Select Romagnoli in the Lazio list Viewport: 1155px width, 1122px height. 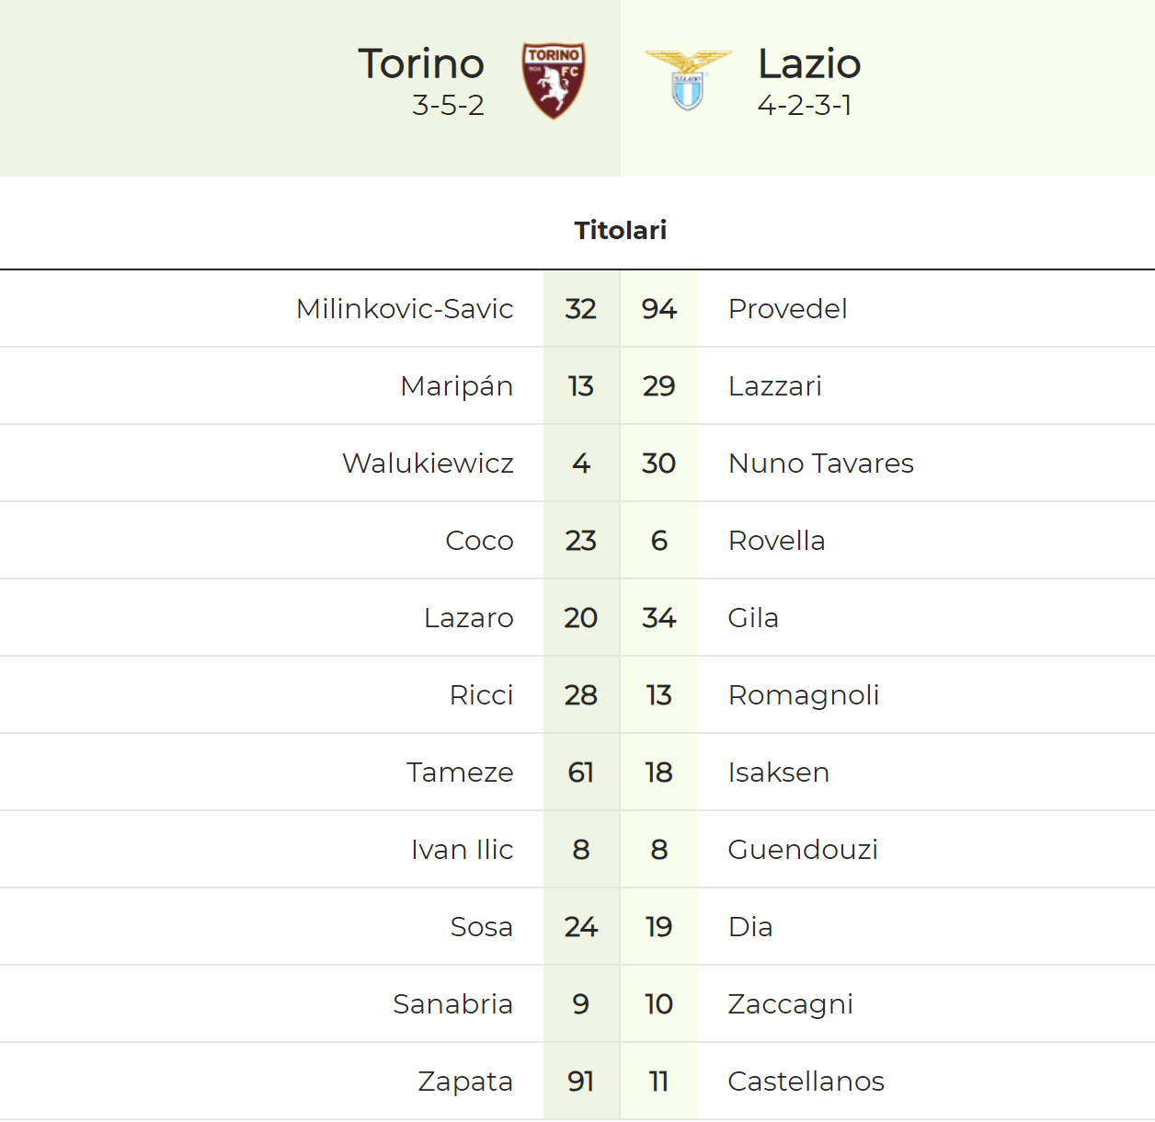click(x=804, y=695)
